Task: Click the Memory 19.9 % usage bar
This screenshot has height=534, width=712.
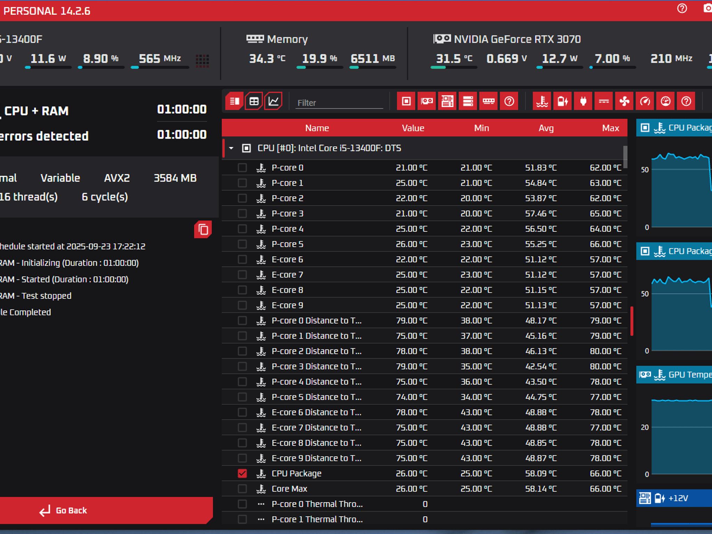Action: point(320,67)
